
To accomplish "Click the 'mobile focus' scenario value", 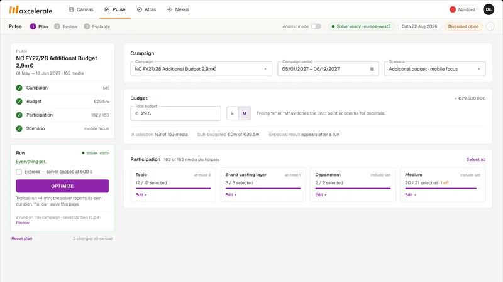I will click(97, 128).
